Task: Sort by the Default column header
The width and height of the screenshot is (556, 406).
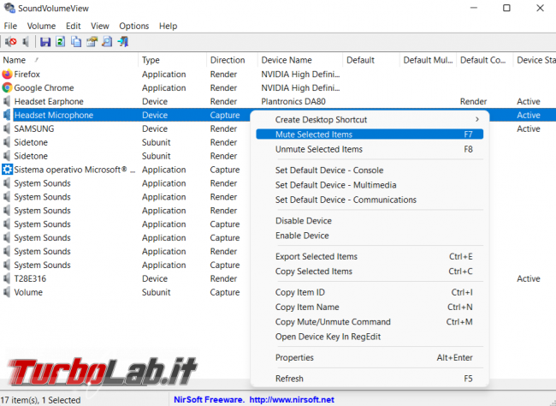Action: 371,60
